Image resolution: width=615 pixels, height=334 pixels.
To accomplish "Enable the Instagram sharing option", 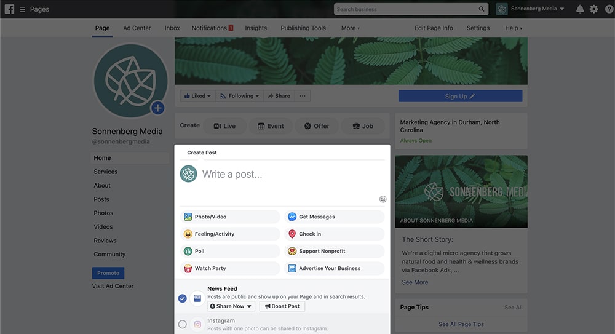I will point(183,324).
